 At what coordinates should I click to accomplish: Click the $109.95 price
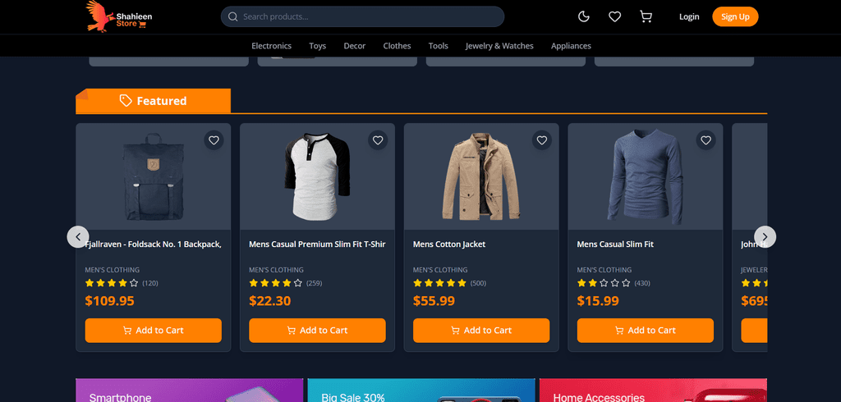tap(109, 301)
